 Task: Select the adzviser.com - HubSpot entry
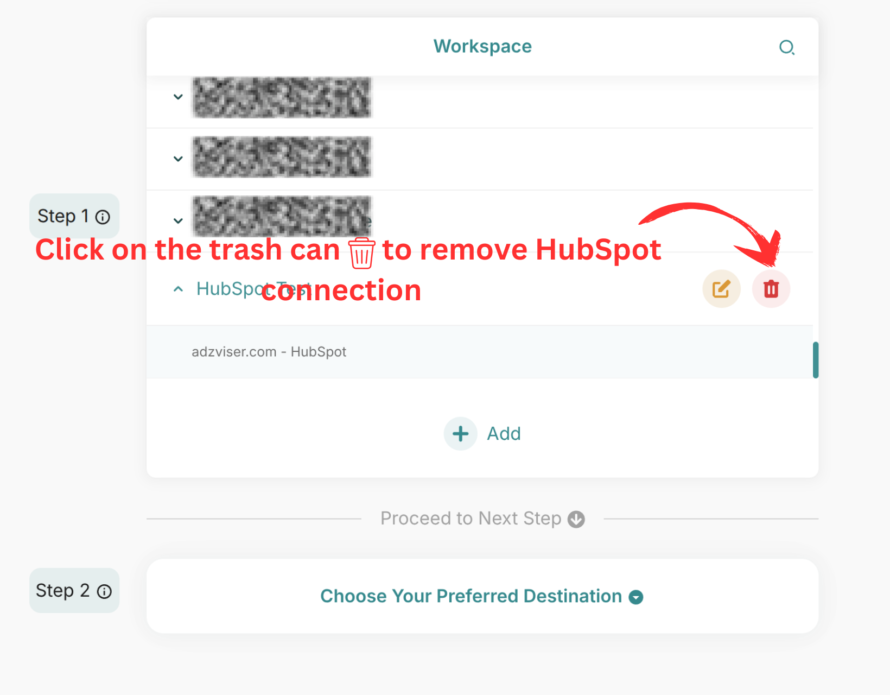click(269, 351)
